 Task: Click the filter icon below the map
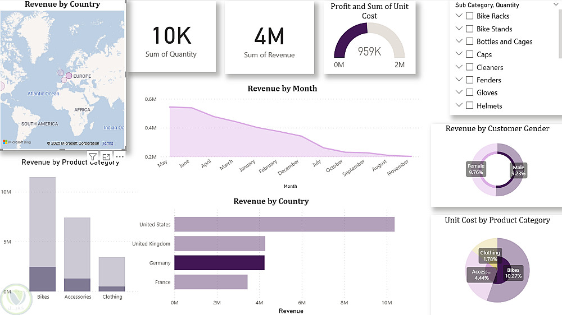pos(93,157)
